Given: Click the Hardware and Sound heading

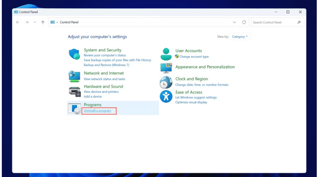Looking at the screenshot, I should coord(103,86).
